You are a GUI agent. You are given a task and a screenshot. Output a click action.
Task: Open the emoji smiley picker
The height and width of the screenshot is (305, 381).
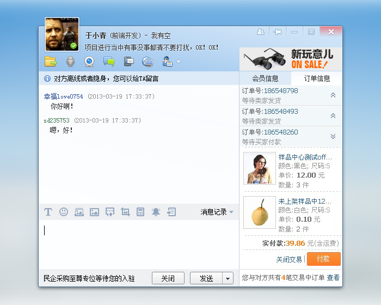coord(64,212)
